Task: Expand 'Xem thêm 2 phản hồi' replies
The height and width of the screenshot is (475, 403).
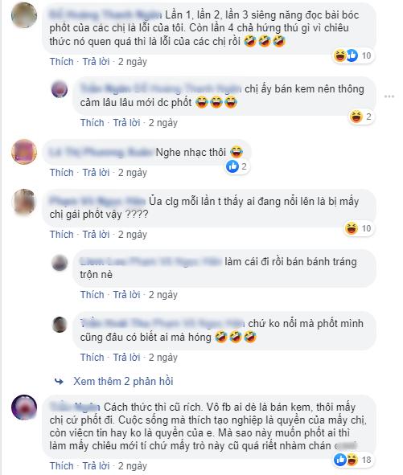Action: (x=123, y=382)
